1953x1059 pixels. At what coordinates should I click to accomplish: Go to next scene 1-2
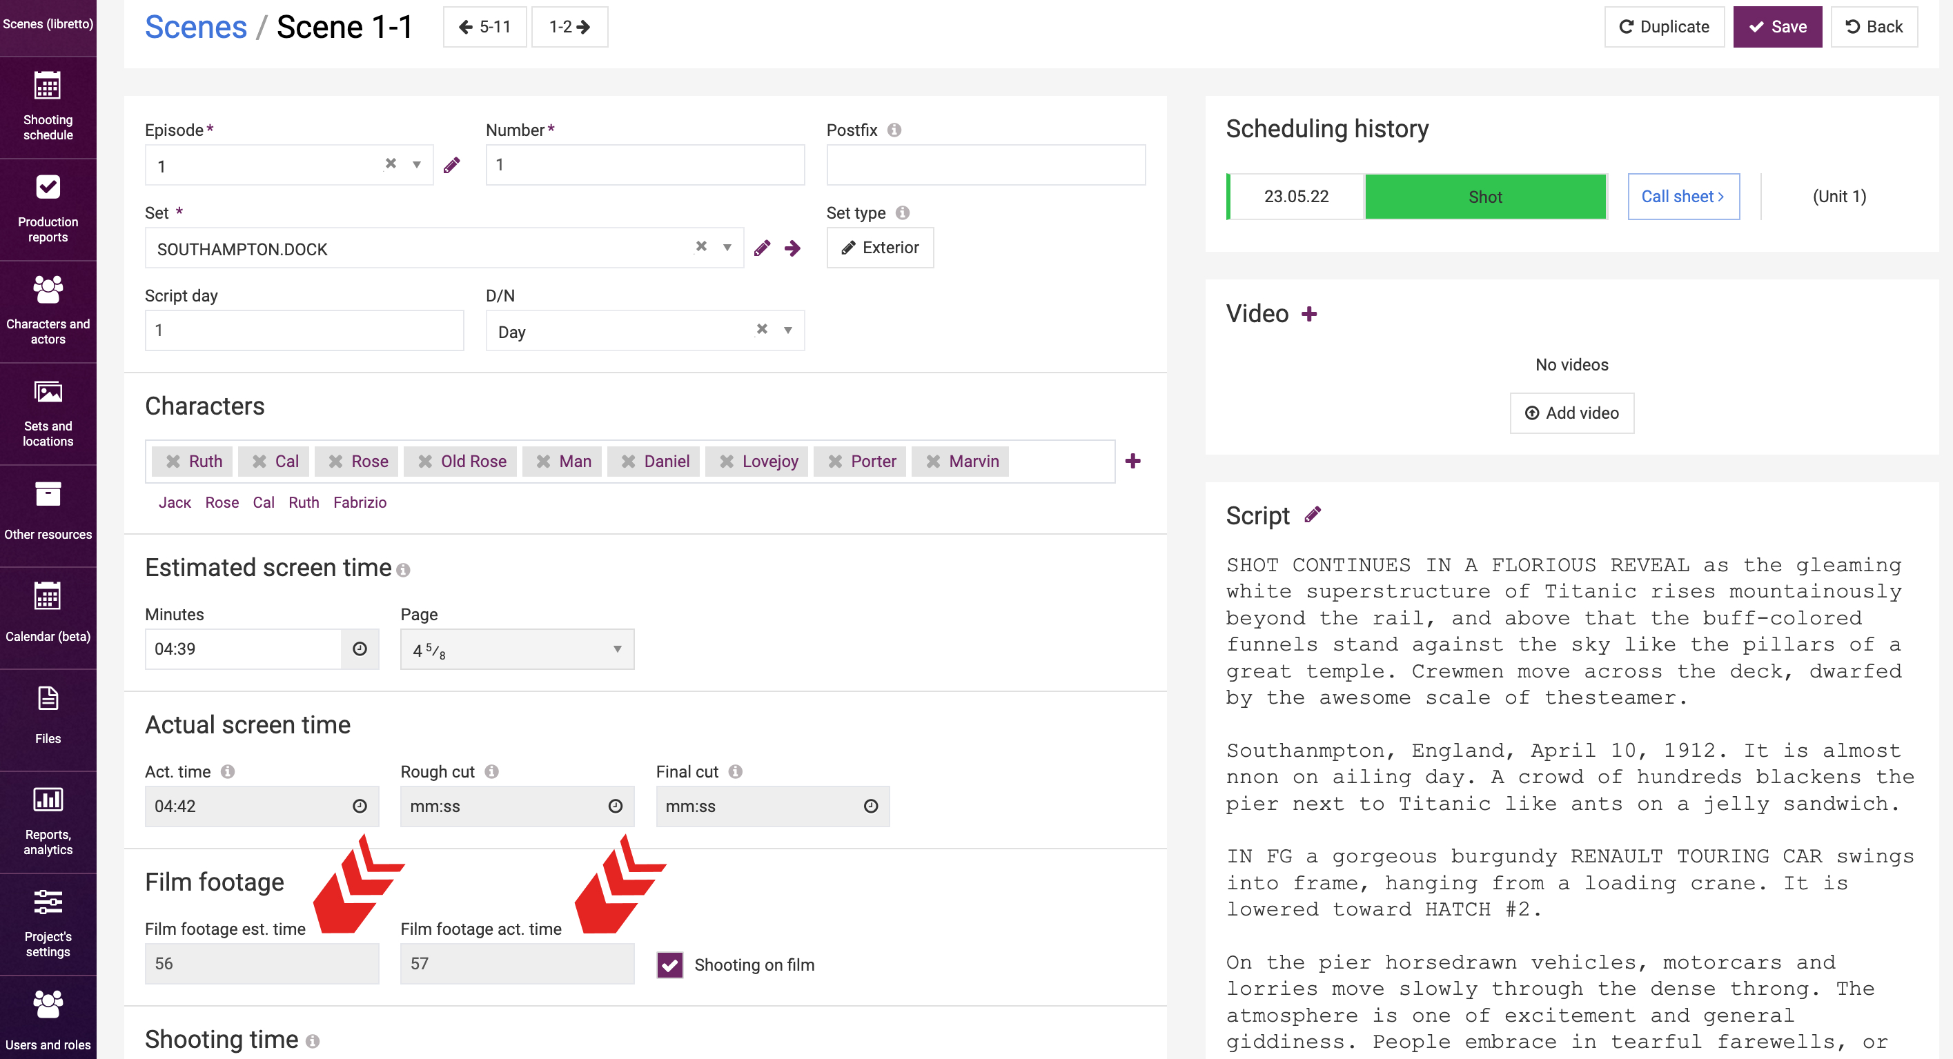tap(569, 26)
